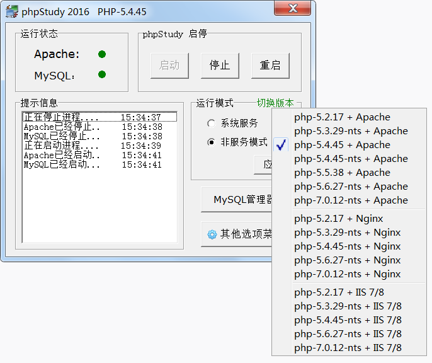Select log line Apache已经启动 15:34:41
Screen dimensions: 432x363
point(99,155)
